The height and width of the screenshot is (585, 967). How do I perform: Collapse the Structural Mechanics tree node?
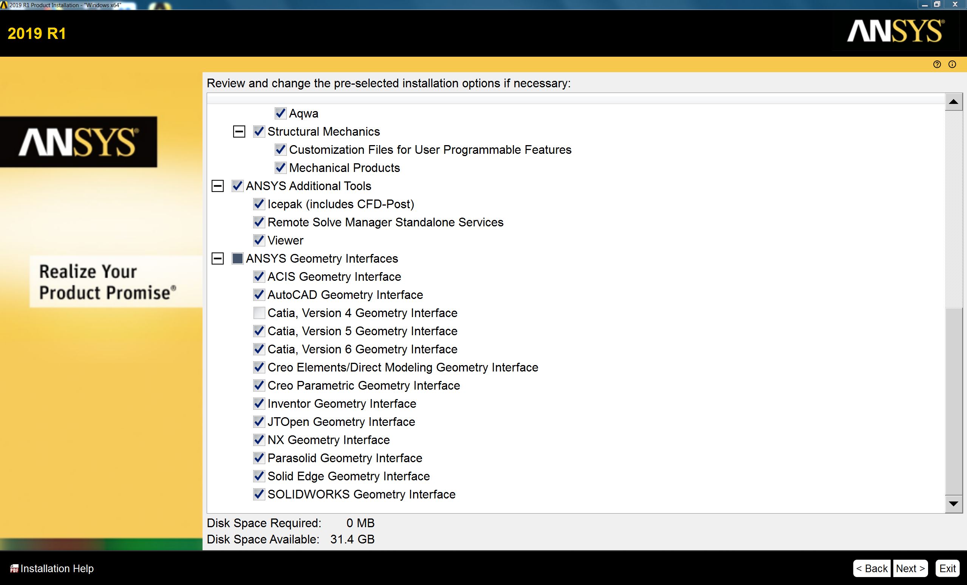tap(239, 132)
